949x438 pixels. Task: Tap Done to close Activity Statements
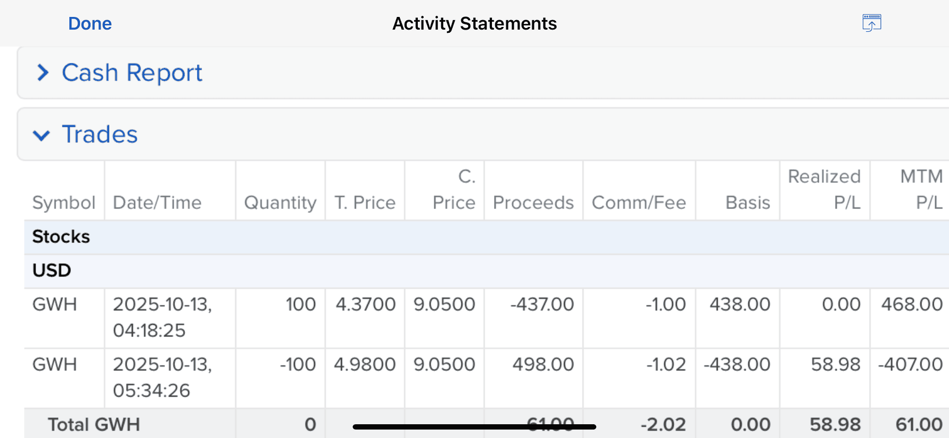[x=90, y=24]
